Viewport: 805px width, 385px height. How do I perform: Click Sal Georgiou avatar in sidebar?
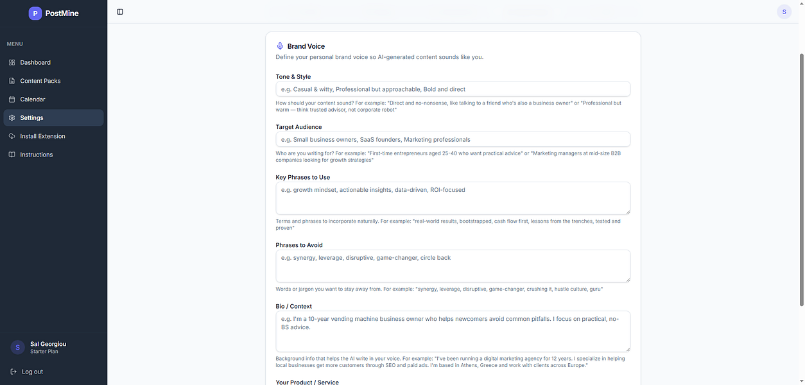coord(18,347)
